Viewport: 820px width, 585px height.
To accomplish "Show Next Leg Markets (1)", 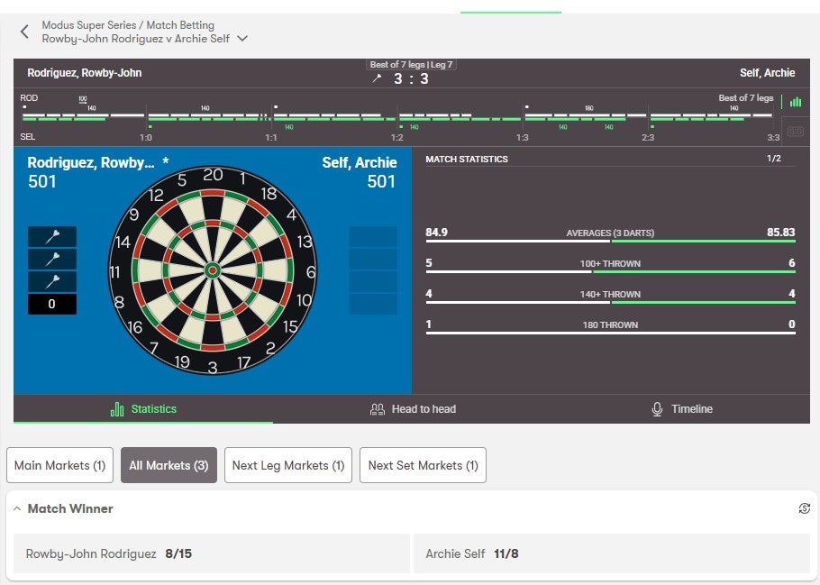I will 288,465.
